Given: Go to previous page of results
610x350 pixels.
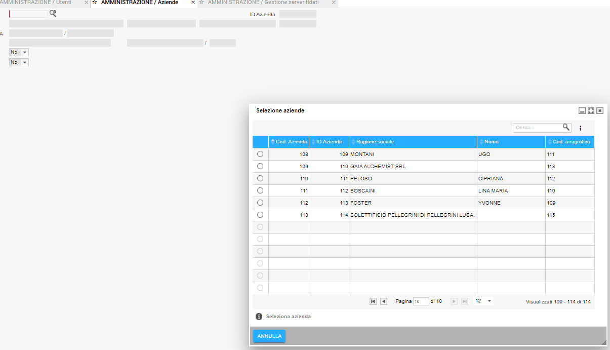Looking at the screenshot, I should 384,301.
